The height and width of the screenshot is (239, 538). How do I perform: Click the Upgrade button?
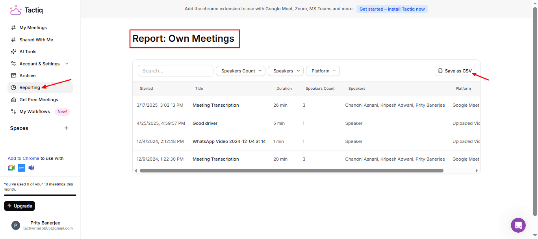click(20, 206)
